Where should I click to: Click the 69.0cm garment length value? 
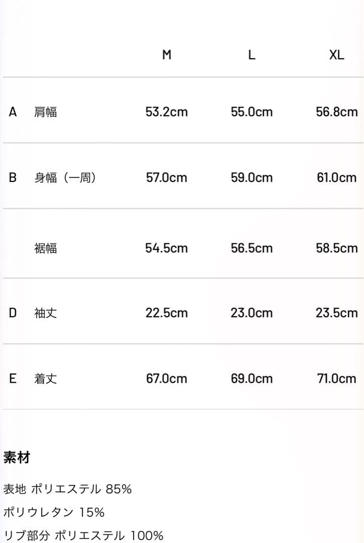251,378
